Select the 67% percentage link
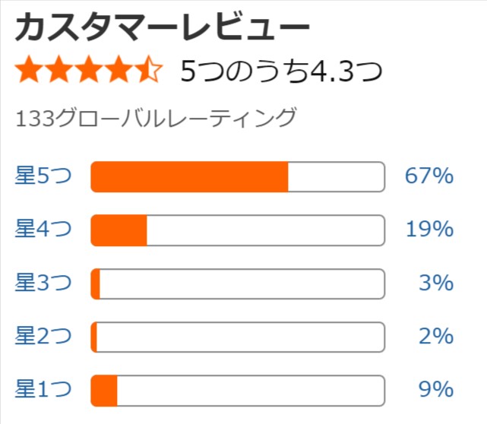Screen dimensions: 487x424 (x=429, y=176)
